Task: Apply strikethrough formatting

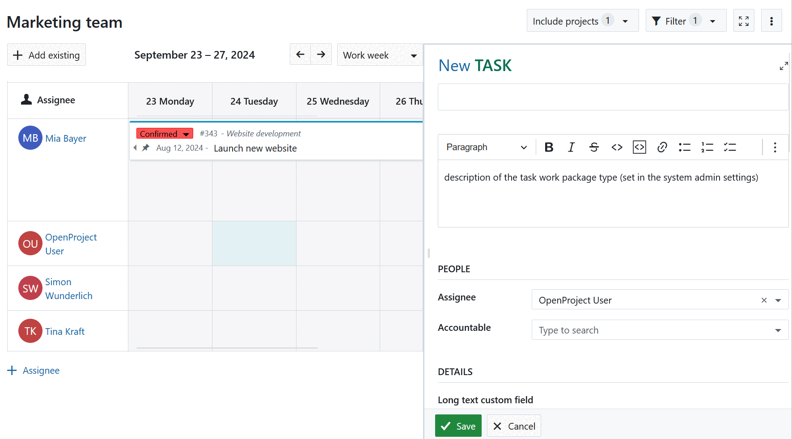Action: pos(594,147)
